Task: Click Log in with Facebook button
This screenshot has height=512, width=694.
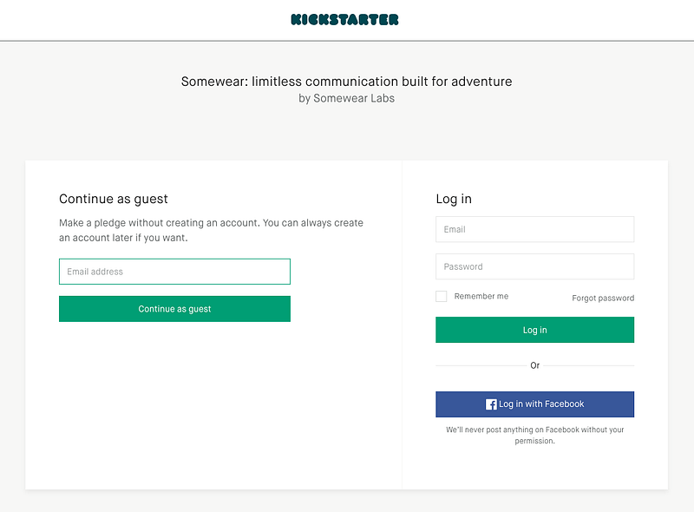Action: point(534,404)
